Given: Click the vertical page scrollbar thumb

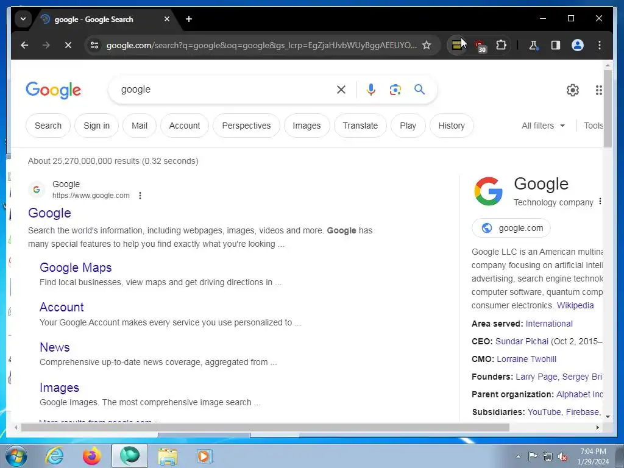Looking at the screenshot, I should pyautogui.click(x=608, y=108).
